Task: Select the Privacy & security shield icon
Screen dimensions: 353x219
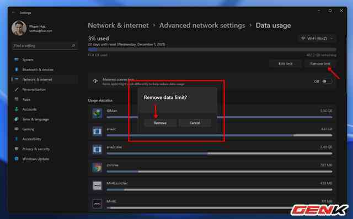Action: 17,149
